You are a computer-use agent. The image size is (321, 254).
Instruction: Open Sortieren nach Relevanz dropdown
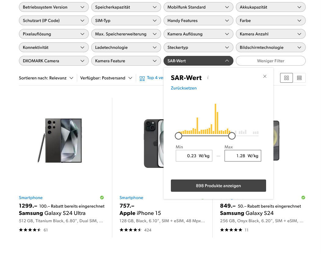pos(46,78)
